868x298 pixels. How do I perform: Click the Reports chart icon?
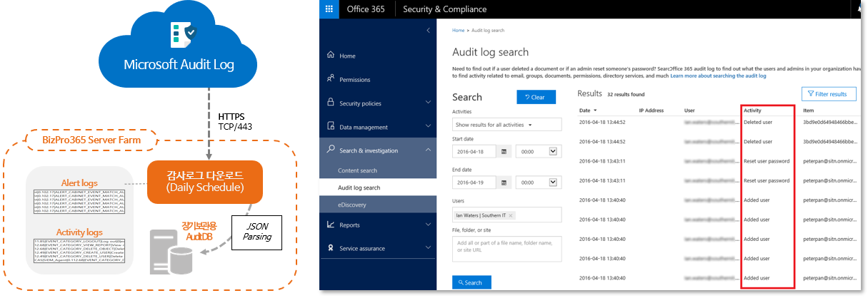pyautogui.click(x=330, y=225)
